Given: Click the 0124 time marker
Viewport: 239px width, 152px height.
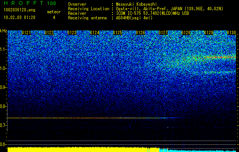Looking at the screenshot, I should [95, 33].
